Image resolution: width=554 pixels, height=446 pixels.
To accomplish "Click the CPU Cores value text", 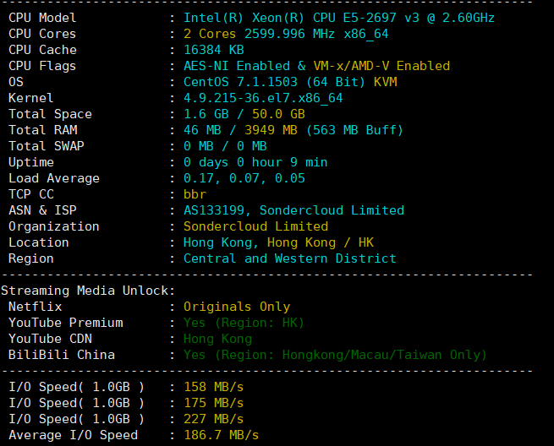I will tap(286, 34).
